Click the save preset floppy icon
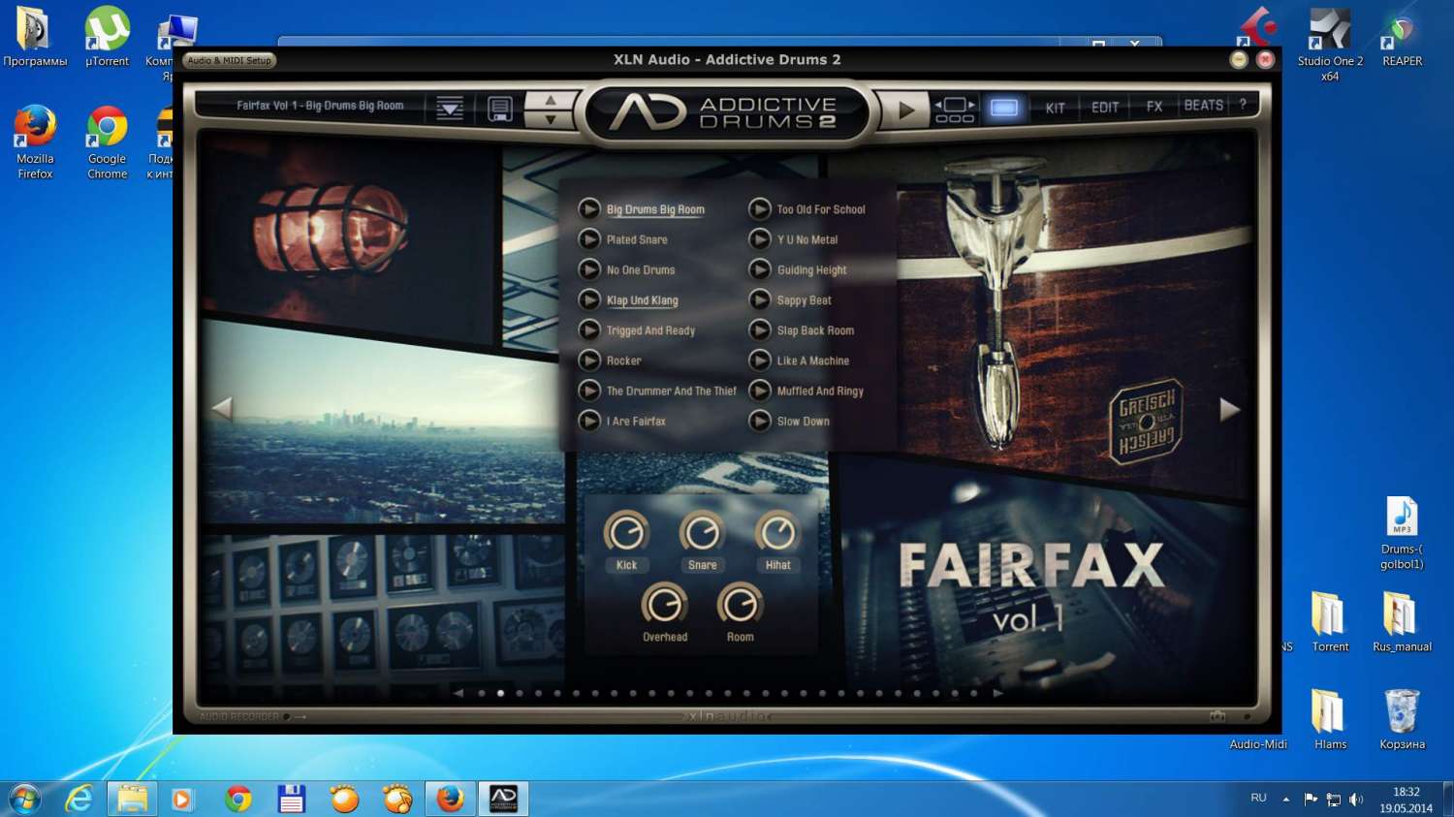The image size is (1454, 817). [499, 109]
